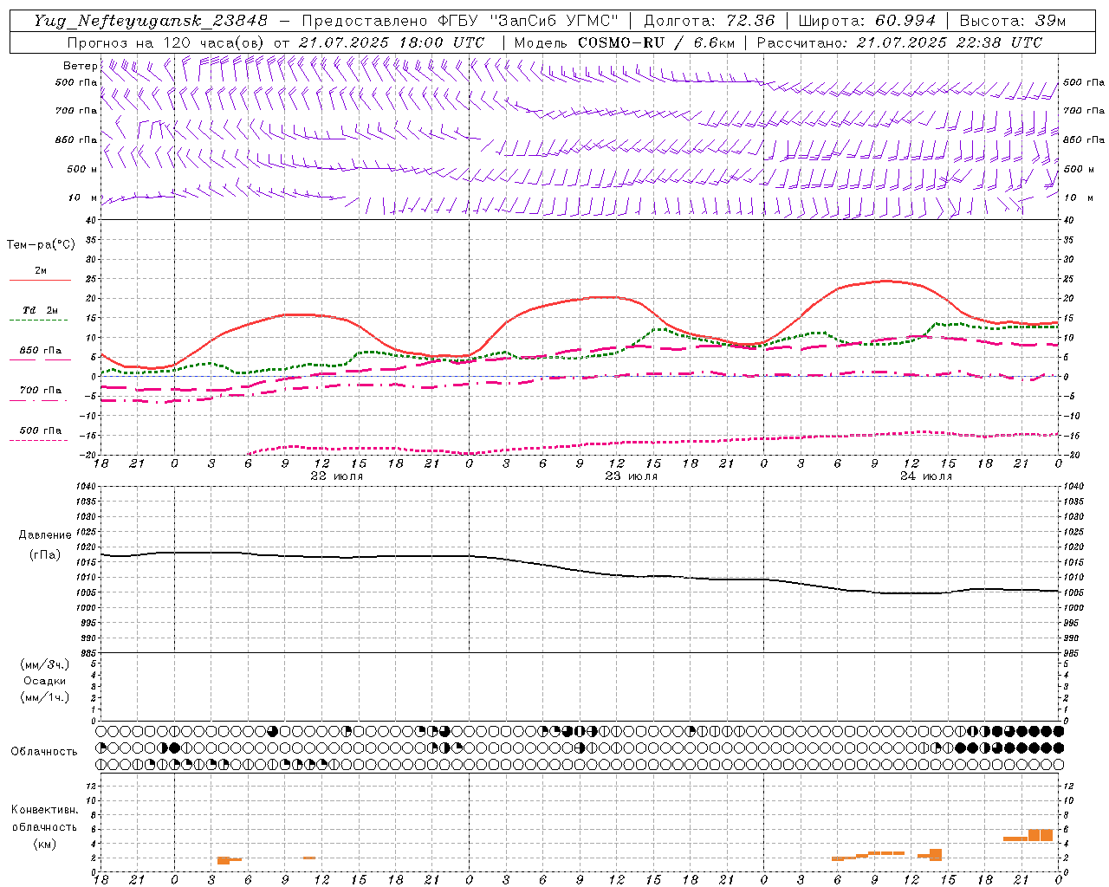The height and width of the screenshot is (887, 1109).
Task: Click the 'Конвективн.' convective cloud label
Action: point(45,810)
